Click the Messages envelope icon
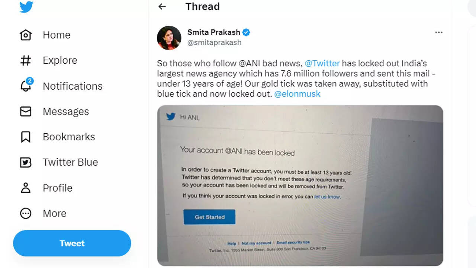The width and height of the screenshot is (476, 268). [x=26, y=111]
